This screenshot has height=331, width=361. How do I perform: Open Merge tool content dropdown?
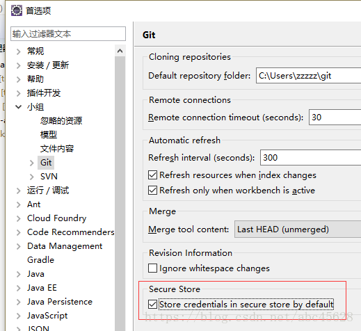[298, 229]
